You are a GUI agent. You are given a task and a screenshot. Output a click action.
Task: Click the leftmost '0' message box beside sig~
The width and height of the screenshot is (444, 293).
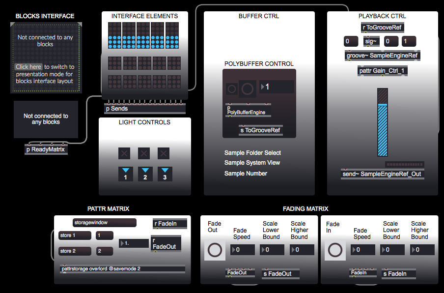(351, 41)
